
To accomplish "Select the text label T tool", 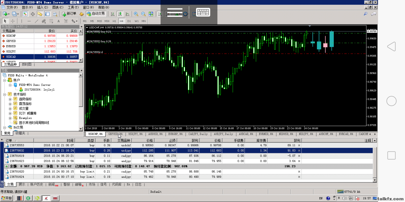I will pyautogui.click(x=66, y=21).
